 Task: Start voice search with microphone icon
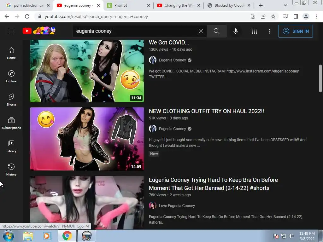point(235,31)
